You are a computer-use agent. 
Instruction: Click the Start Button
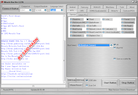point(110,83)
